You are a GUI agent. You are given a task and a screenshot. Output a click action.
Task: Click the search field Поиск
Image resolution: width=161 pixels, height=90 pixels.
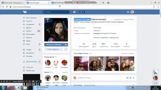[x=56, y=12]
